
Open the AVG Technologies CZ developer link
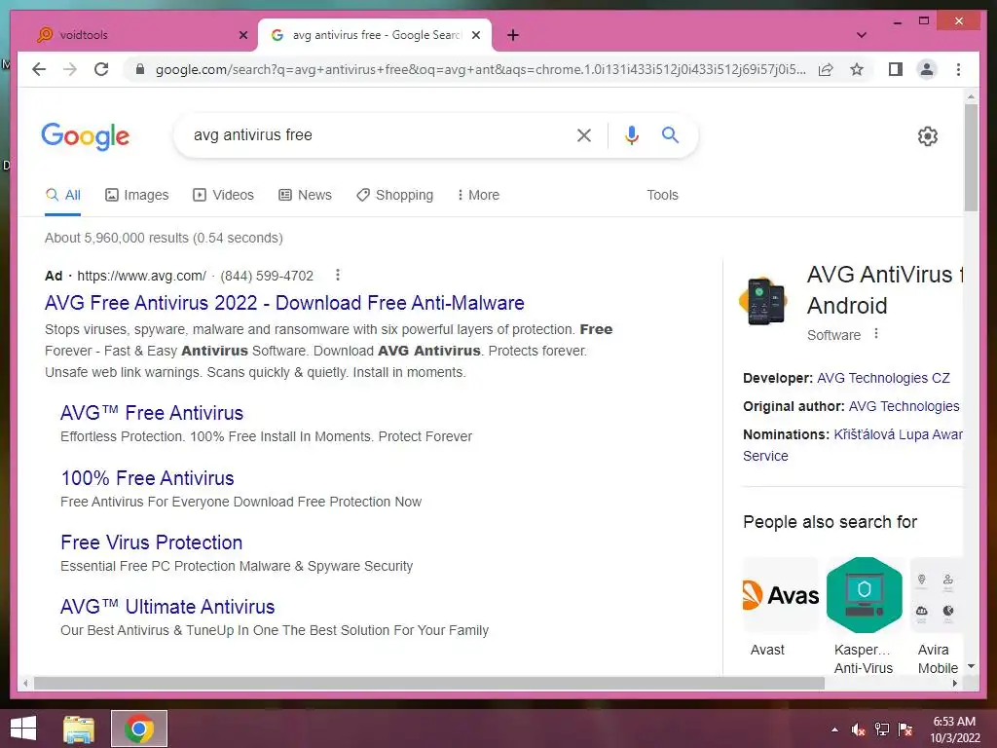pyautogui.click(x=883, y=378)
